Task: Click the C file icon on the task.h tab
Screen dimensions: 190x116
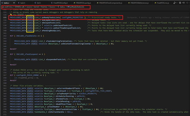Action: pos(19,3)
